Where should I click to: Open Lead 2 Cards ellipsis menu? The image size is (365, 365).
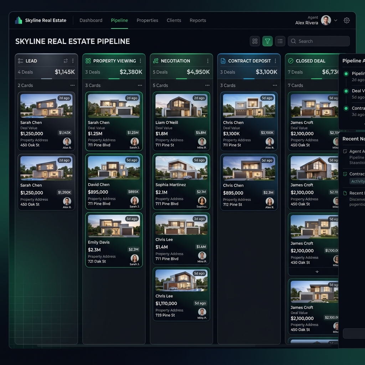point(72,86)
